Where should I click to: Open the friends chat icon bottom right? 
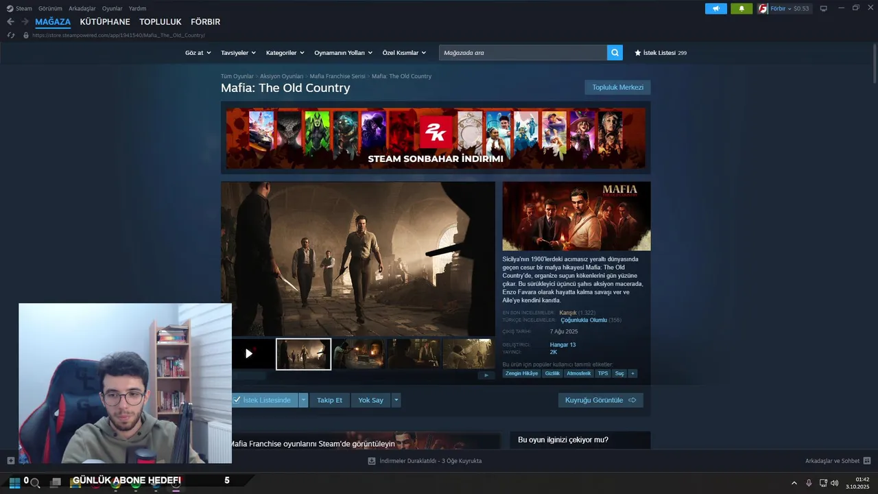coord(867,461)
